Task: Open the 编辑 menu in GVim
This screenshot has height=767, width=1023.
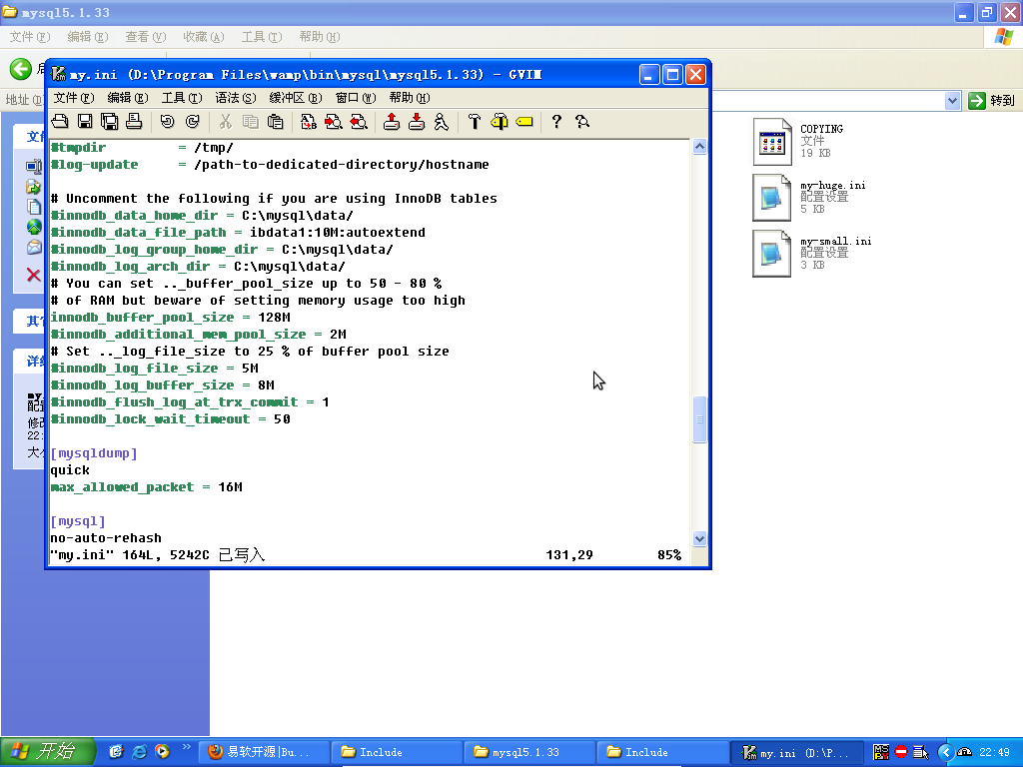Action: pyautogui.click(x=128, y=98)
